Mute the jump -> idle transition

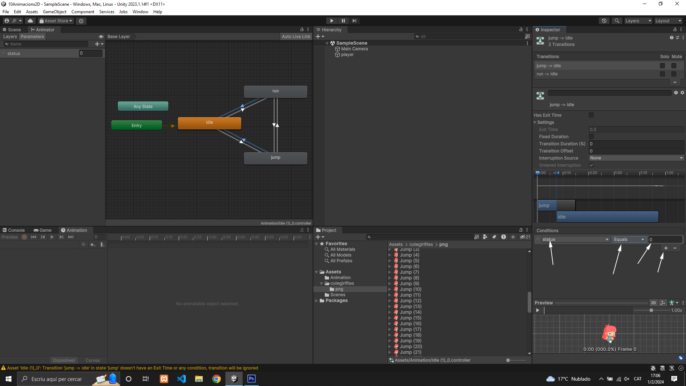tap(673, 66)
